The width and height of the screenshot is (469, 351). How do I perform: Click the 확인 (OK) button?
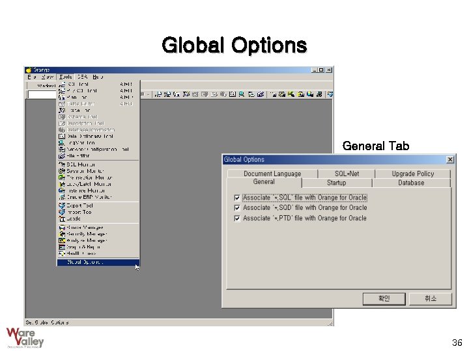click(x=384, y=298)
